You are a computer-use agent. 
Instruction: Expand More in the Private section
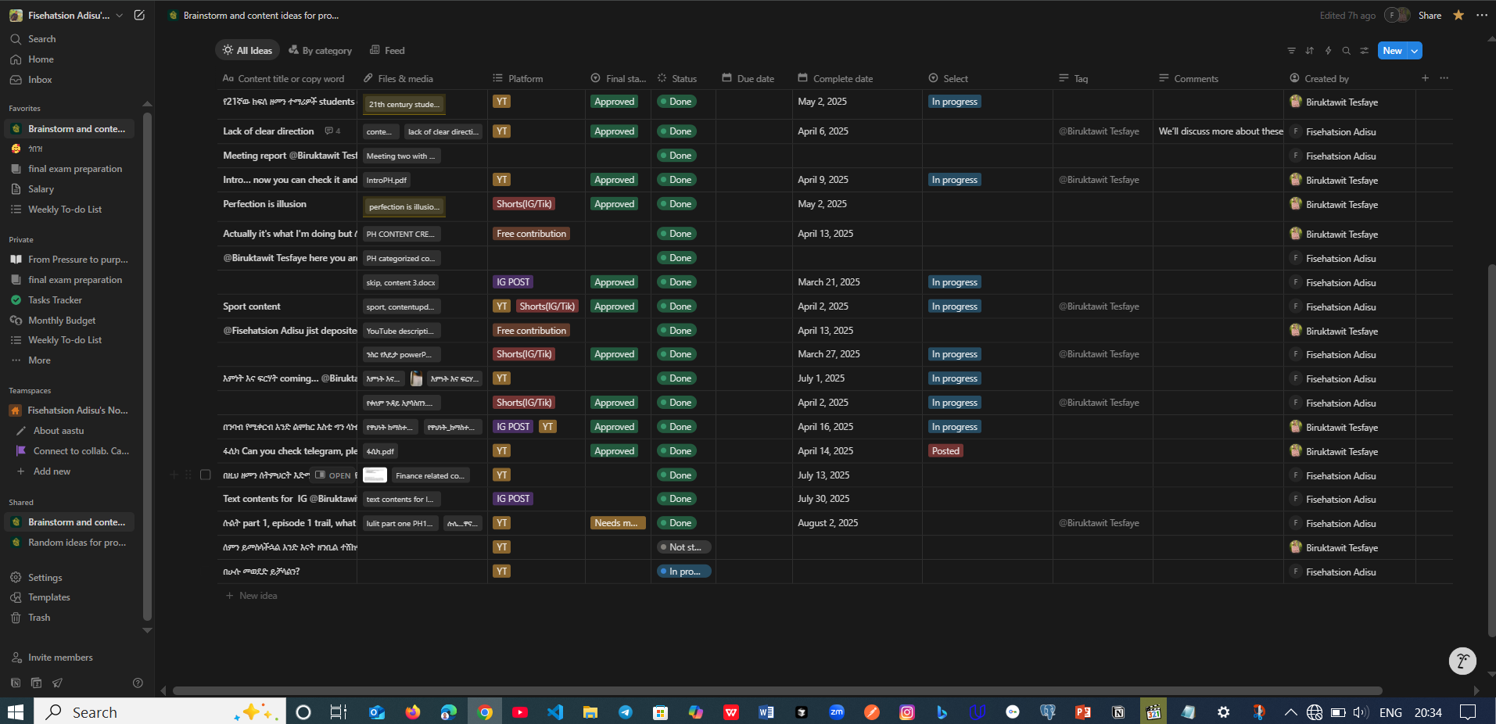tap(39, 360)
